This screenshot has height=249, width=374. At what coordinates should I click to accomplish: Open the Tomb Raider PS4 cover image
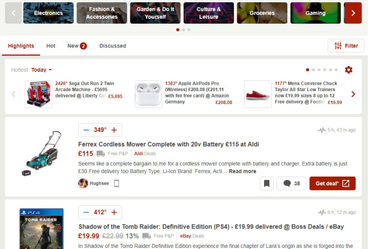point(41,229)
